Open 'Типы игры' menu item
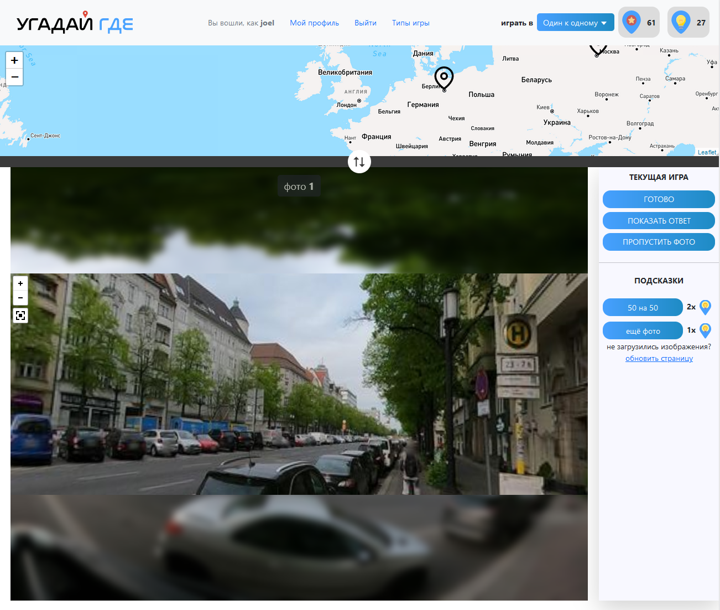This screenshot has width=720, height=610. pyautogui.click(x=411, y=23)
